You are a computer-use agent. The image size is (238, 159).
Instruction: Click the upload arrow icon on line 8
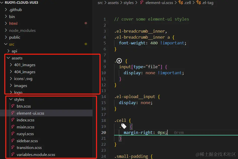tap(119, 61)
